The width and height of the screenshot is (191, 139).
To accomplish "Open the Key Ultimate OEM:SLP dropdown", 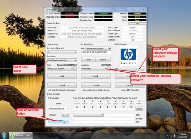I will point(98,49).
